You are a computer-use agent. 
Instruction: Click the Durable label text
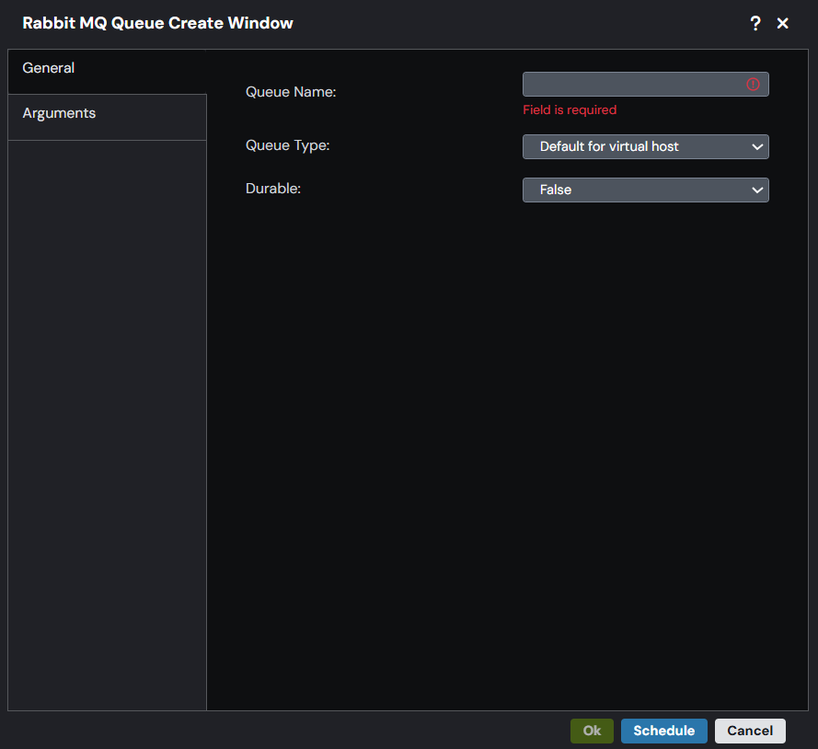click(273, 189)
